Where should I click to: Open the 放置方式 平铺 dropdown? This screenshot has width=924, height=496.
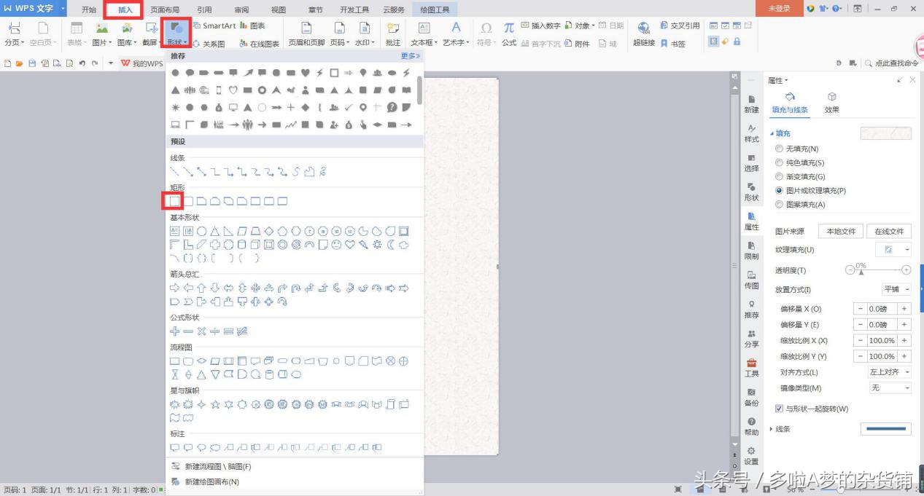[896, 289]
